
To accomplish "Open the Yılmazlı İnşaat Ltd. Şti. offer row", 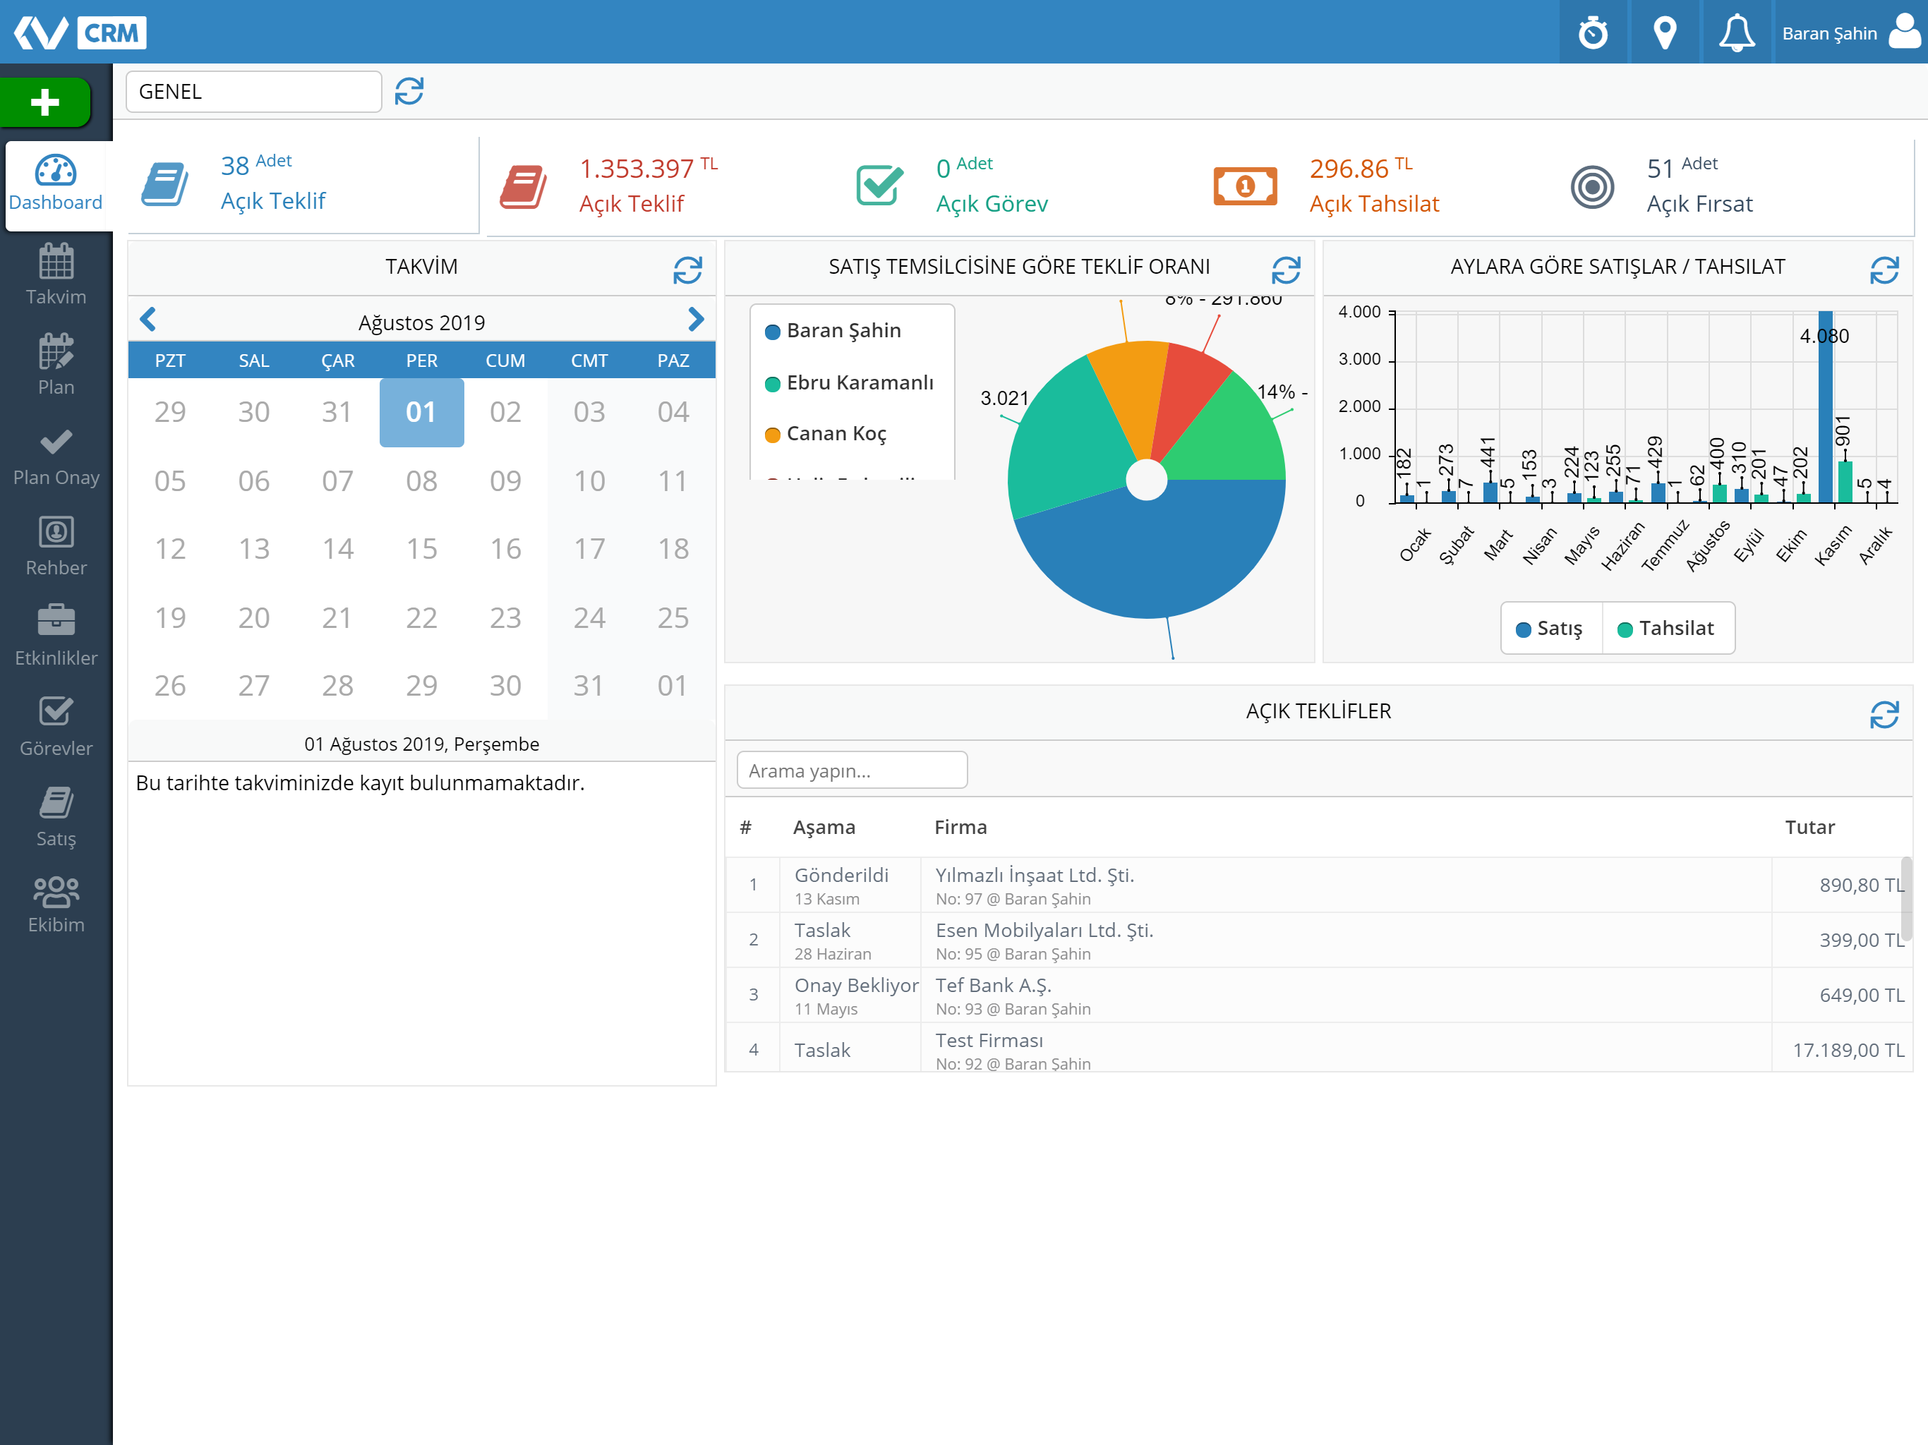I will point(1319,885).
